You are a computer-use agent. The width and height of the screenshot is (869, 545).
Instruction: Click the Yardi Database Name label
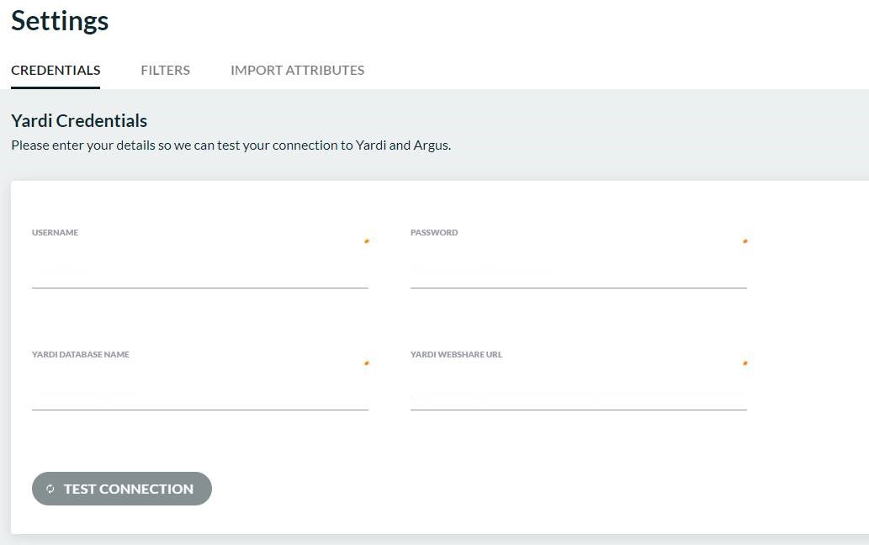point(80,355)
